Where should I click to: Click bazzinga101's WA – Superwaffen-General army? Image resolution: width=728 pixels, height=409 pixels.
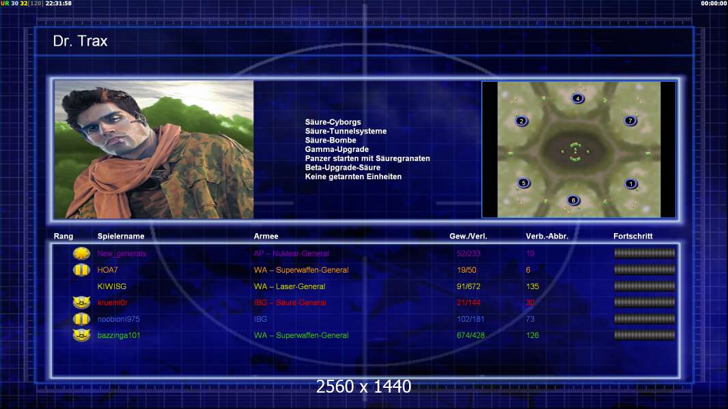(x=301, y=335)
